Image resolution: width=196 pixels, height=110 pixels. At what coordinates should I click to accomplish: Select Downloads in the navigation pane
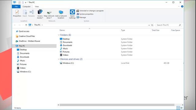tap(23, 57)
